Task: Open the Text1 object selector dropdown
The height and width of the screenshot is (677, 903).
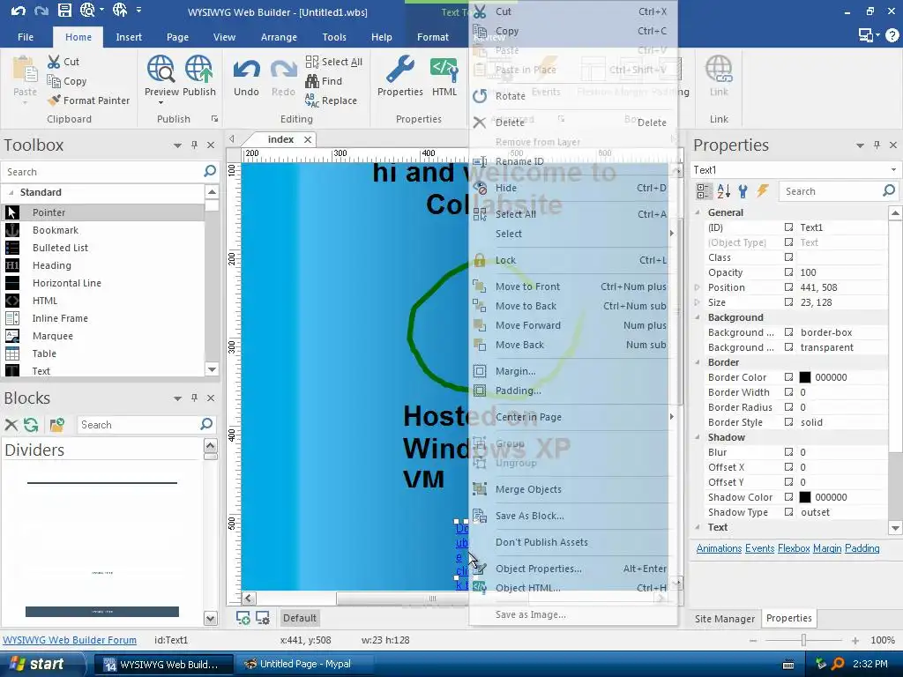Action: pos(893,170)
